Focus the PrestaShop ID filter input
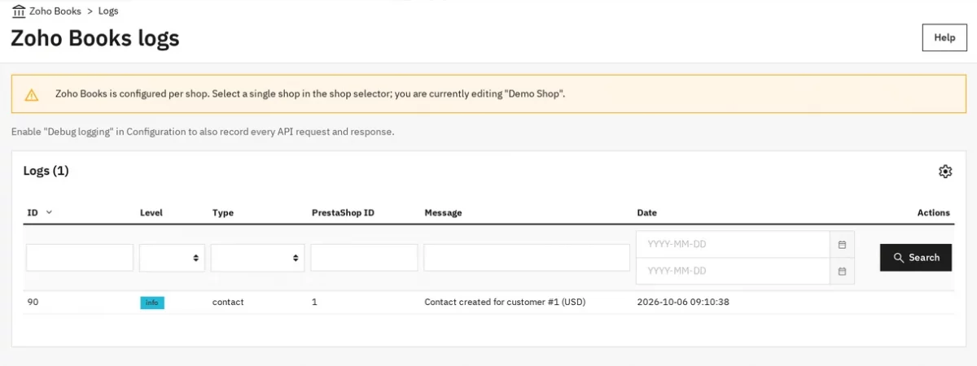Screen dimensions: 977x366 click(x=364, y=258)
